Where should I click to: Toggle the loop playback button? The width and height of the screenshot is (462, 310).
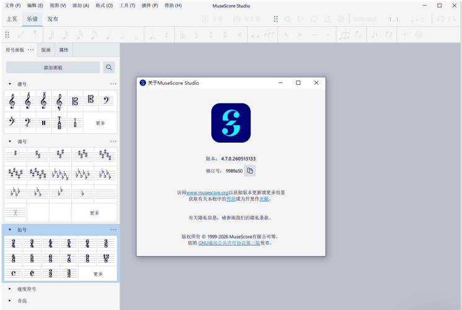point(314,19)
